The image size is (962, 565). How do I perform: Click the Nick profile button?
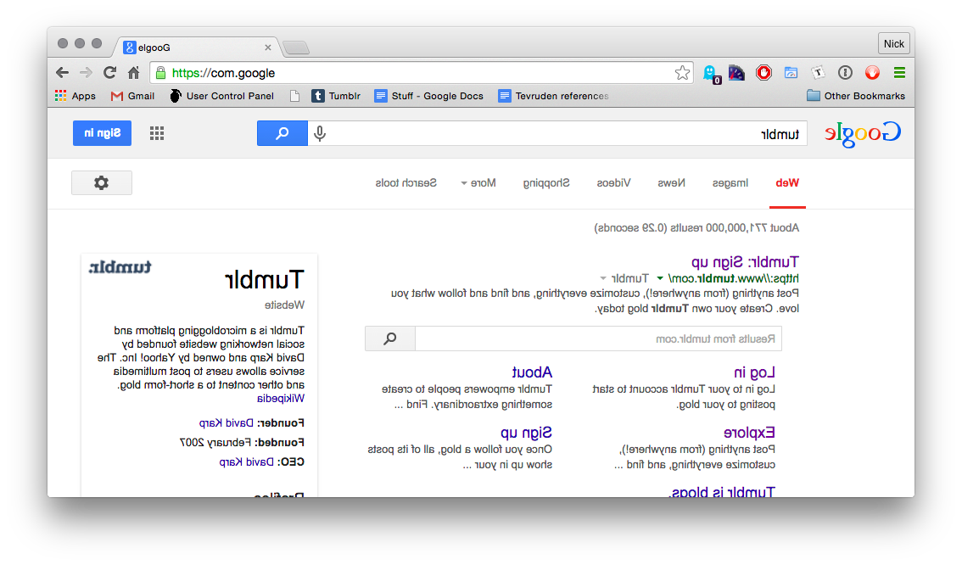[893, 43]
